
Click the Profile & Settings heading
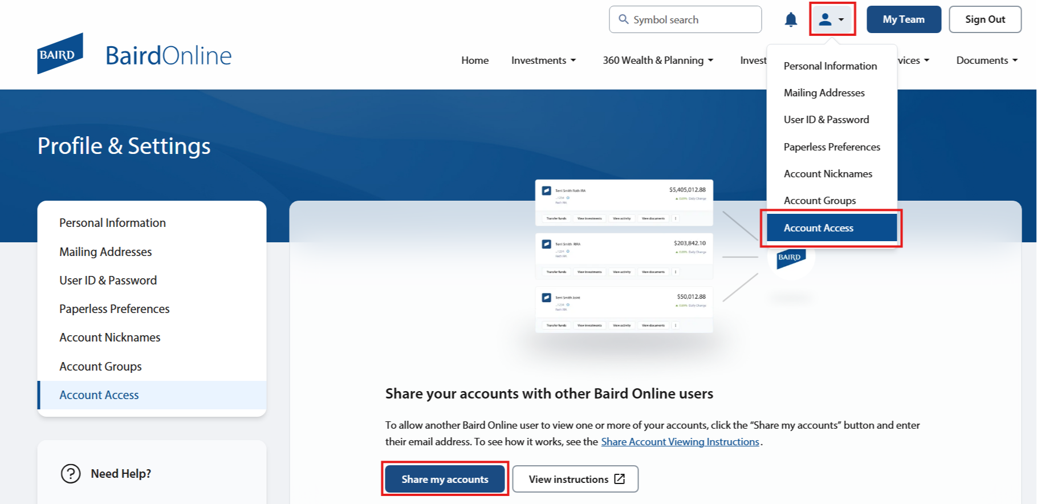(x=124, y=146)
